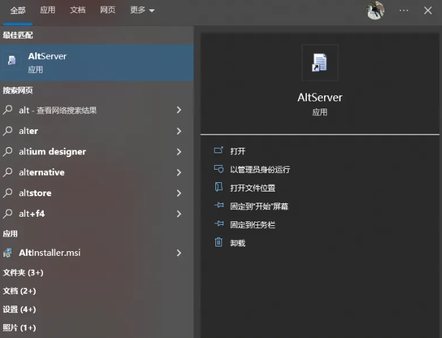Screen dimensions: 442x338
Task: Click the trash icon beside 卸载
Action: pos(219,242)
